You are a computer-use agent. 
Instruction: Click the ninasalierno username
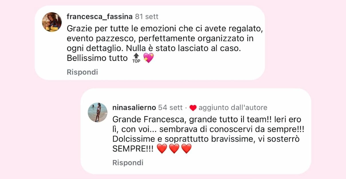(134, 108)
